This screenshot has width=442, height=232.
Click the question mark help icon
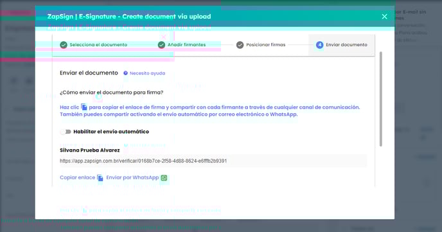pyautogui.click(x=125, y=73)
